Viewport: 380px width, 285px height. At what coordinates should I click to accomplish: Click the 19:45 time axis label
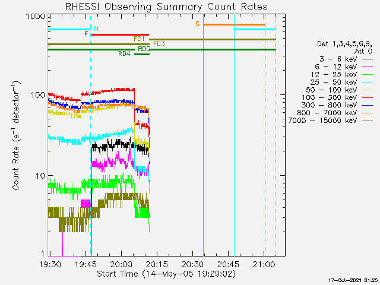tap(85, 264)
